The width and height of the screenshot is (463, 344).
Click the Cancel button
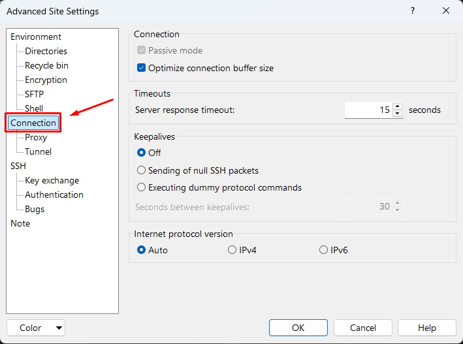coord(362,328)
